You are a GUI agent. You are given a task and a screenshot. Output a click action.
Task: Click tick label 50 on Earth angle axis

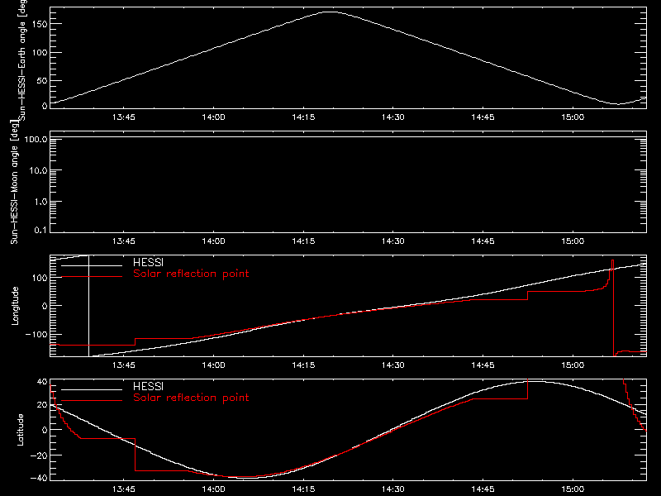pyautogui.click(x=42, y=80)
